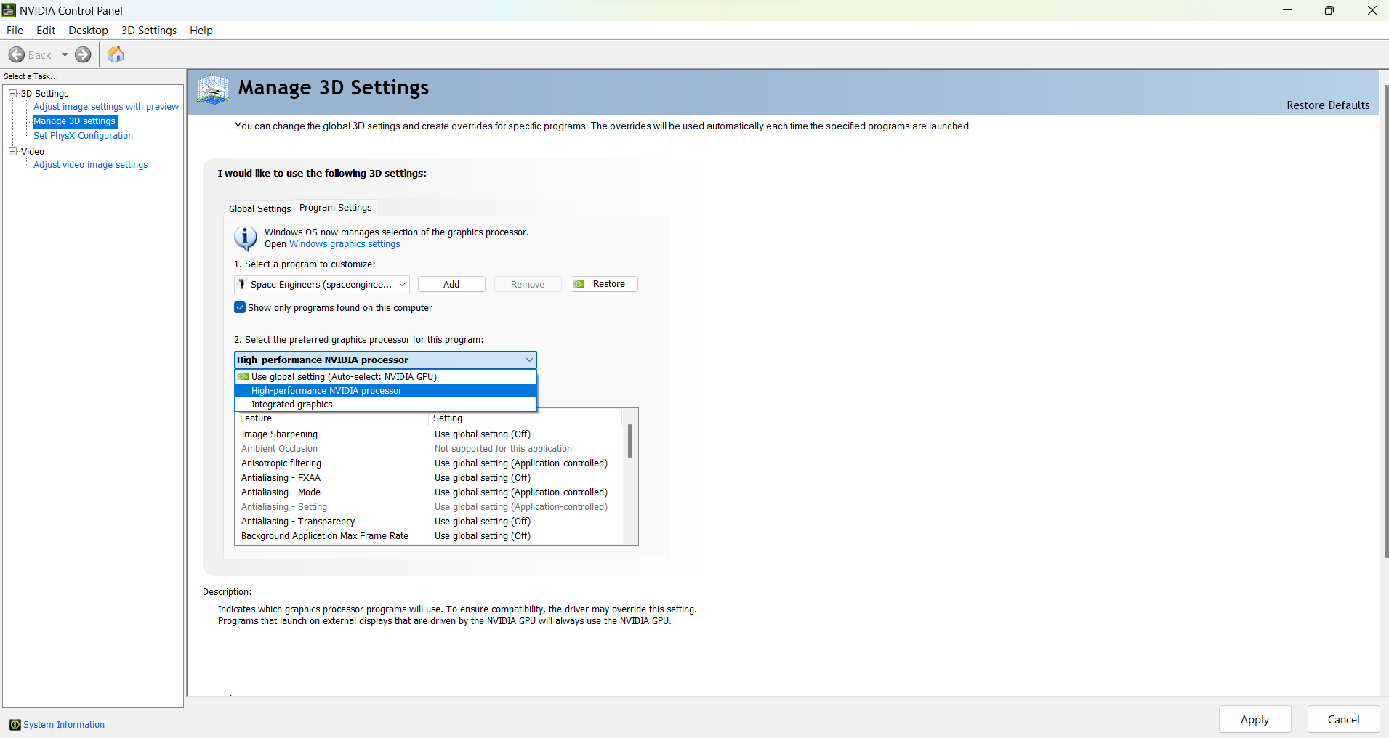The height and width of the screenshot is (738, 1389).
Task: Uncheck Show only programs found checkbox
Action: click(x=240, y=308)
